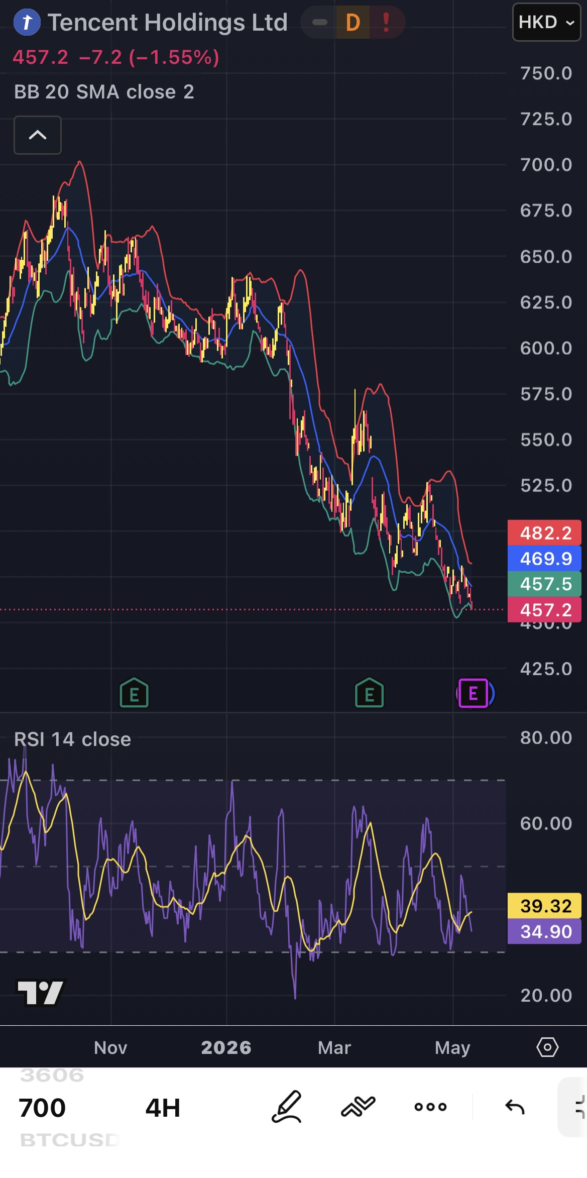Click the Nov label on time axis

point(110,1047)
